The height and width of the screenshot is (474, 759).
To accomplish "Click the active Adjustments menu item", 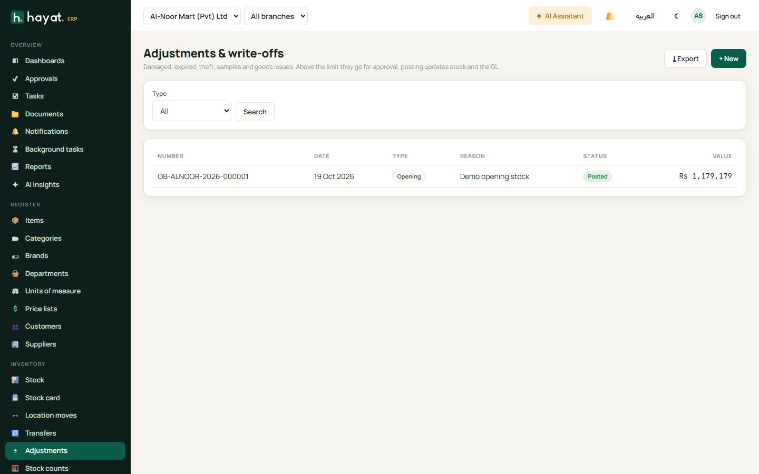I will pos(65,451).
